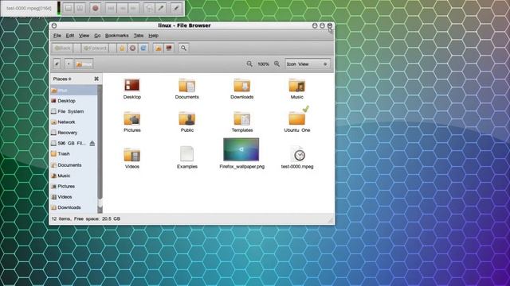Click the 100% zoom level label
Image resolution: width=510 pixels, height=286 pixels.
point(263,64)
